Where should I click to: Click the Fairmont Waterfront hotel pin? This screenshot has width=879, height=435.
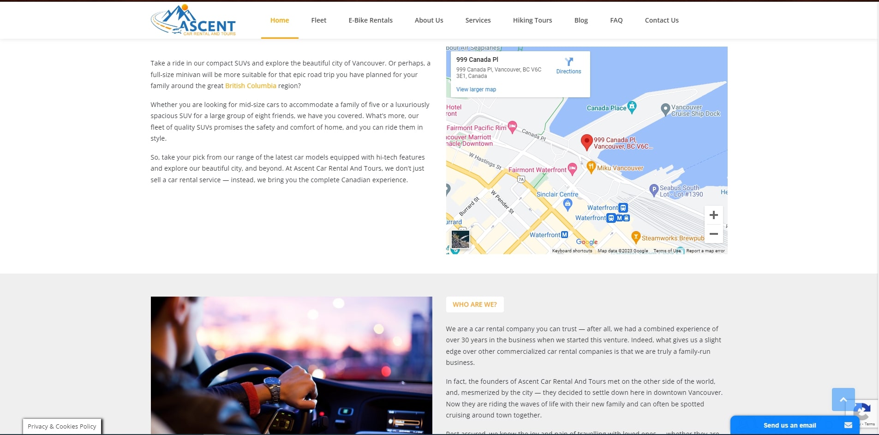(x=572, y=169)
